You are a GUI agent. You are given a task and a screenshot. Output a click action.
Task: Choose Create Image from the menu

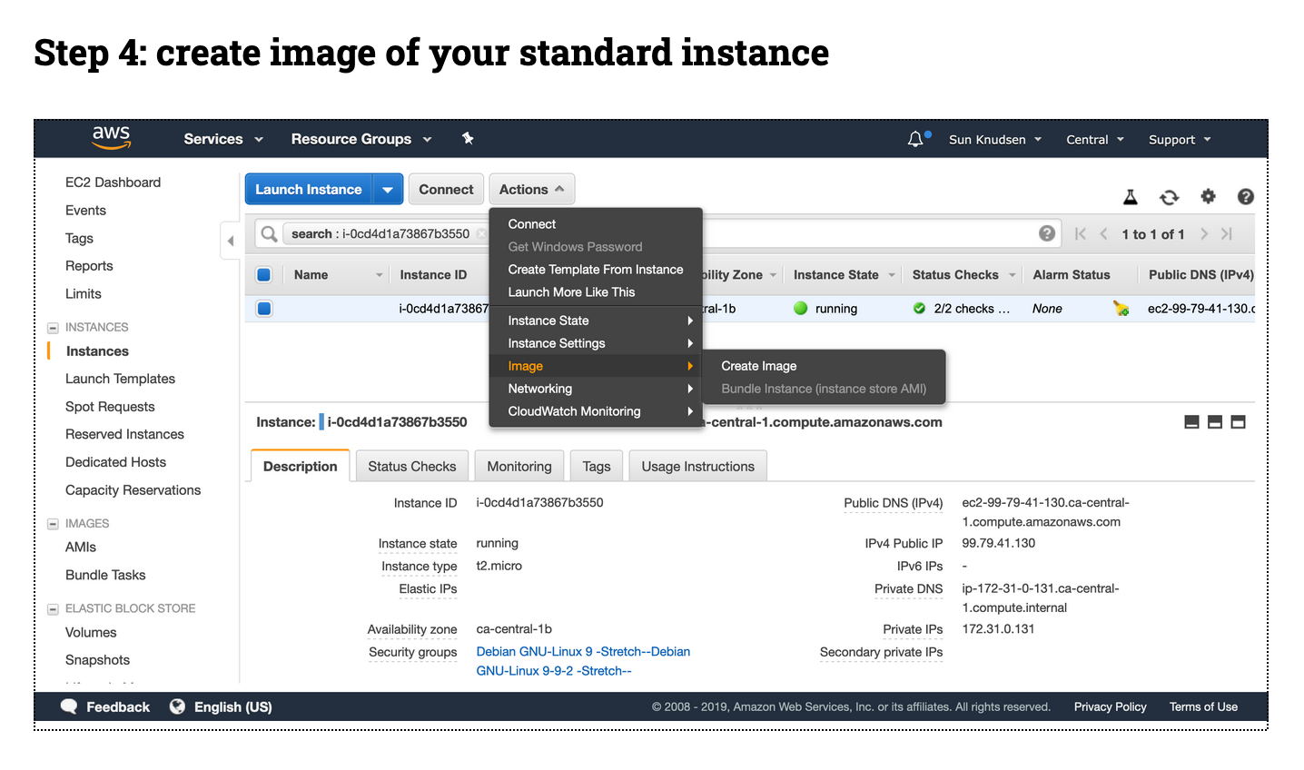[x=758, y=366]
